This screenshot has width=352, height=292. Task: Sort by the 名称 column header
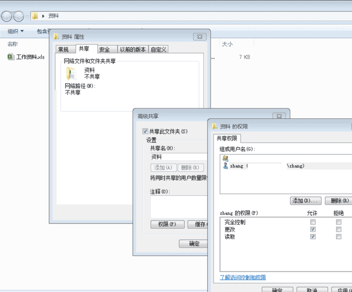coord(12,44)
